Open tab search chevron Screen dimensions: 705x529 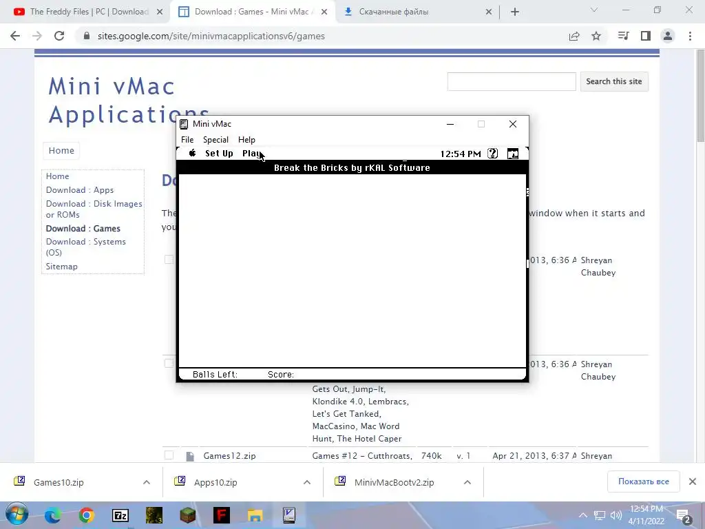[x=594, y=10]
